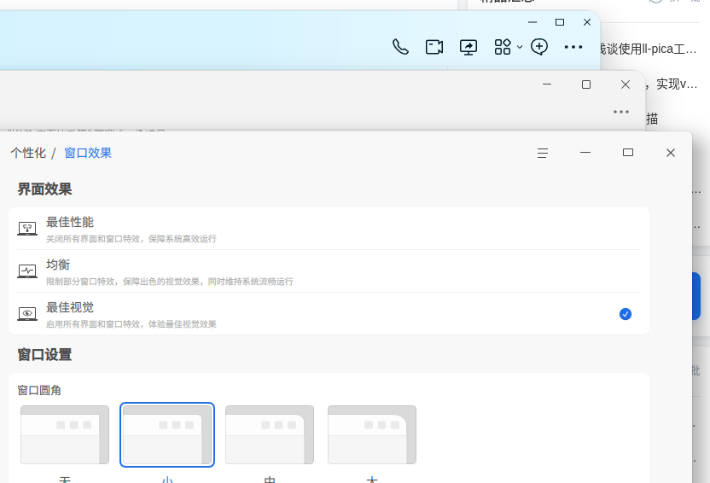The width and height of the screenshot is (710, 483).
Task: Start a video call in chat window
Action: tap(434, 47)
